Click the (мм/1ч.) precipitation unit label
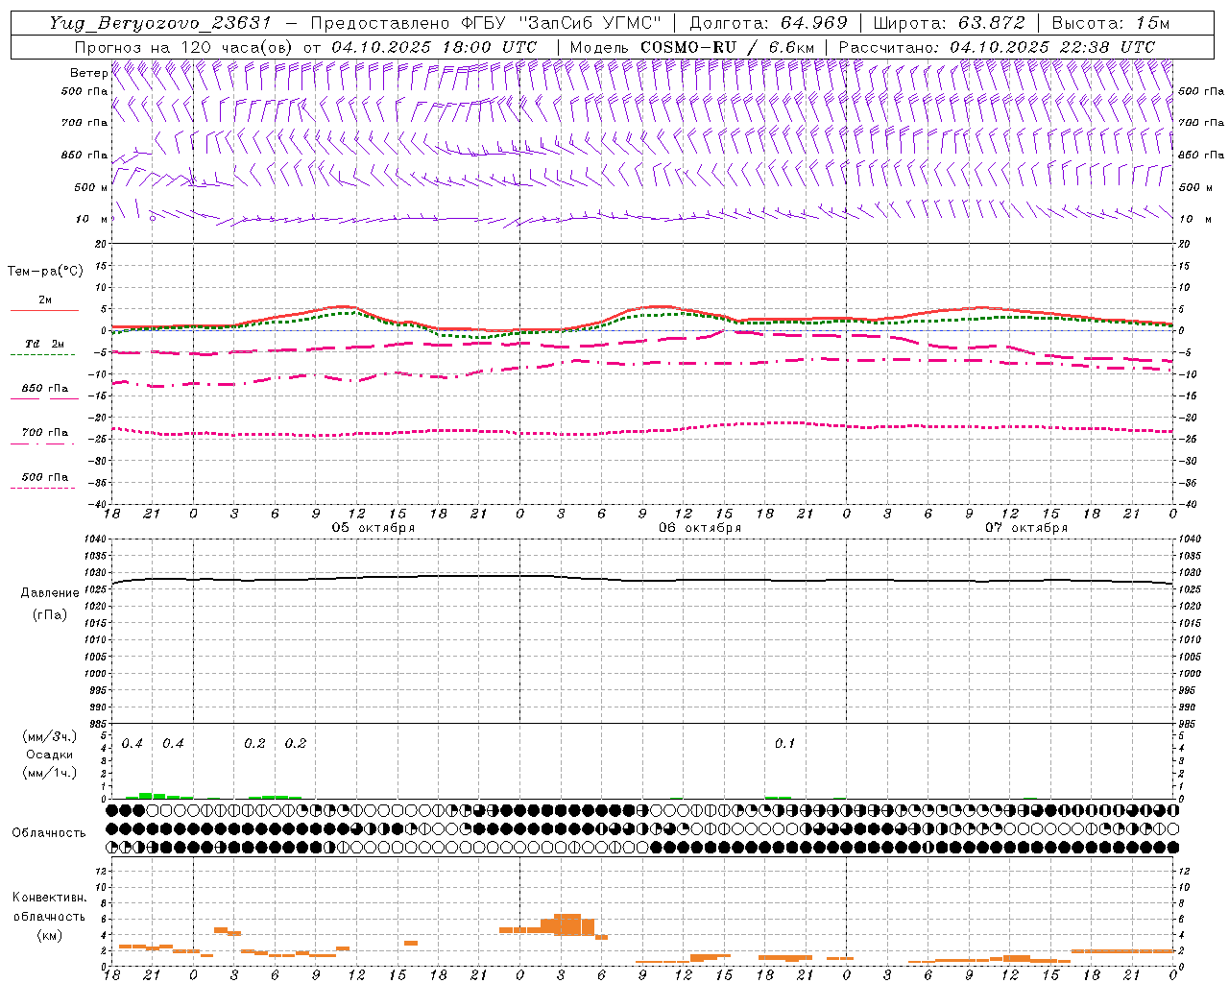The height and width of the screenshot is (983, 1229). 50,773
